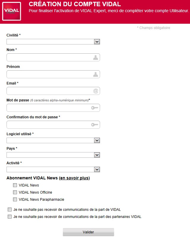Focus the Nom text field
Image resolution: width=190 pixels, height=239 pixels.
pos(49,58)
